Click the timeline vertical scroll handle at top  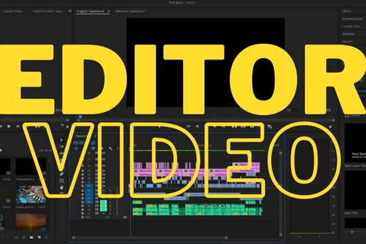coord(281,153)
